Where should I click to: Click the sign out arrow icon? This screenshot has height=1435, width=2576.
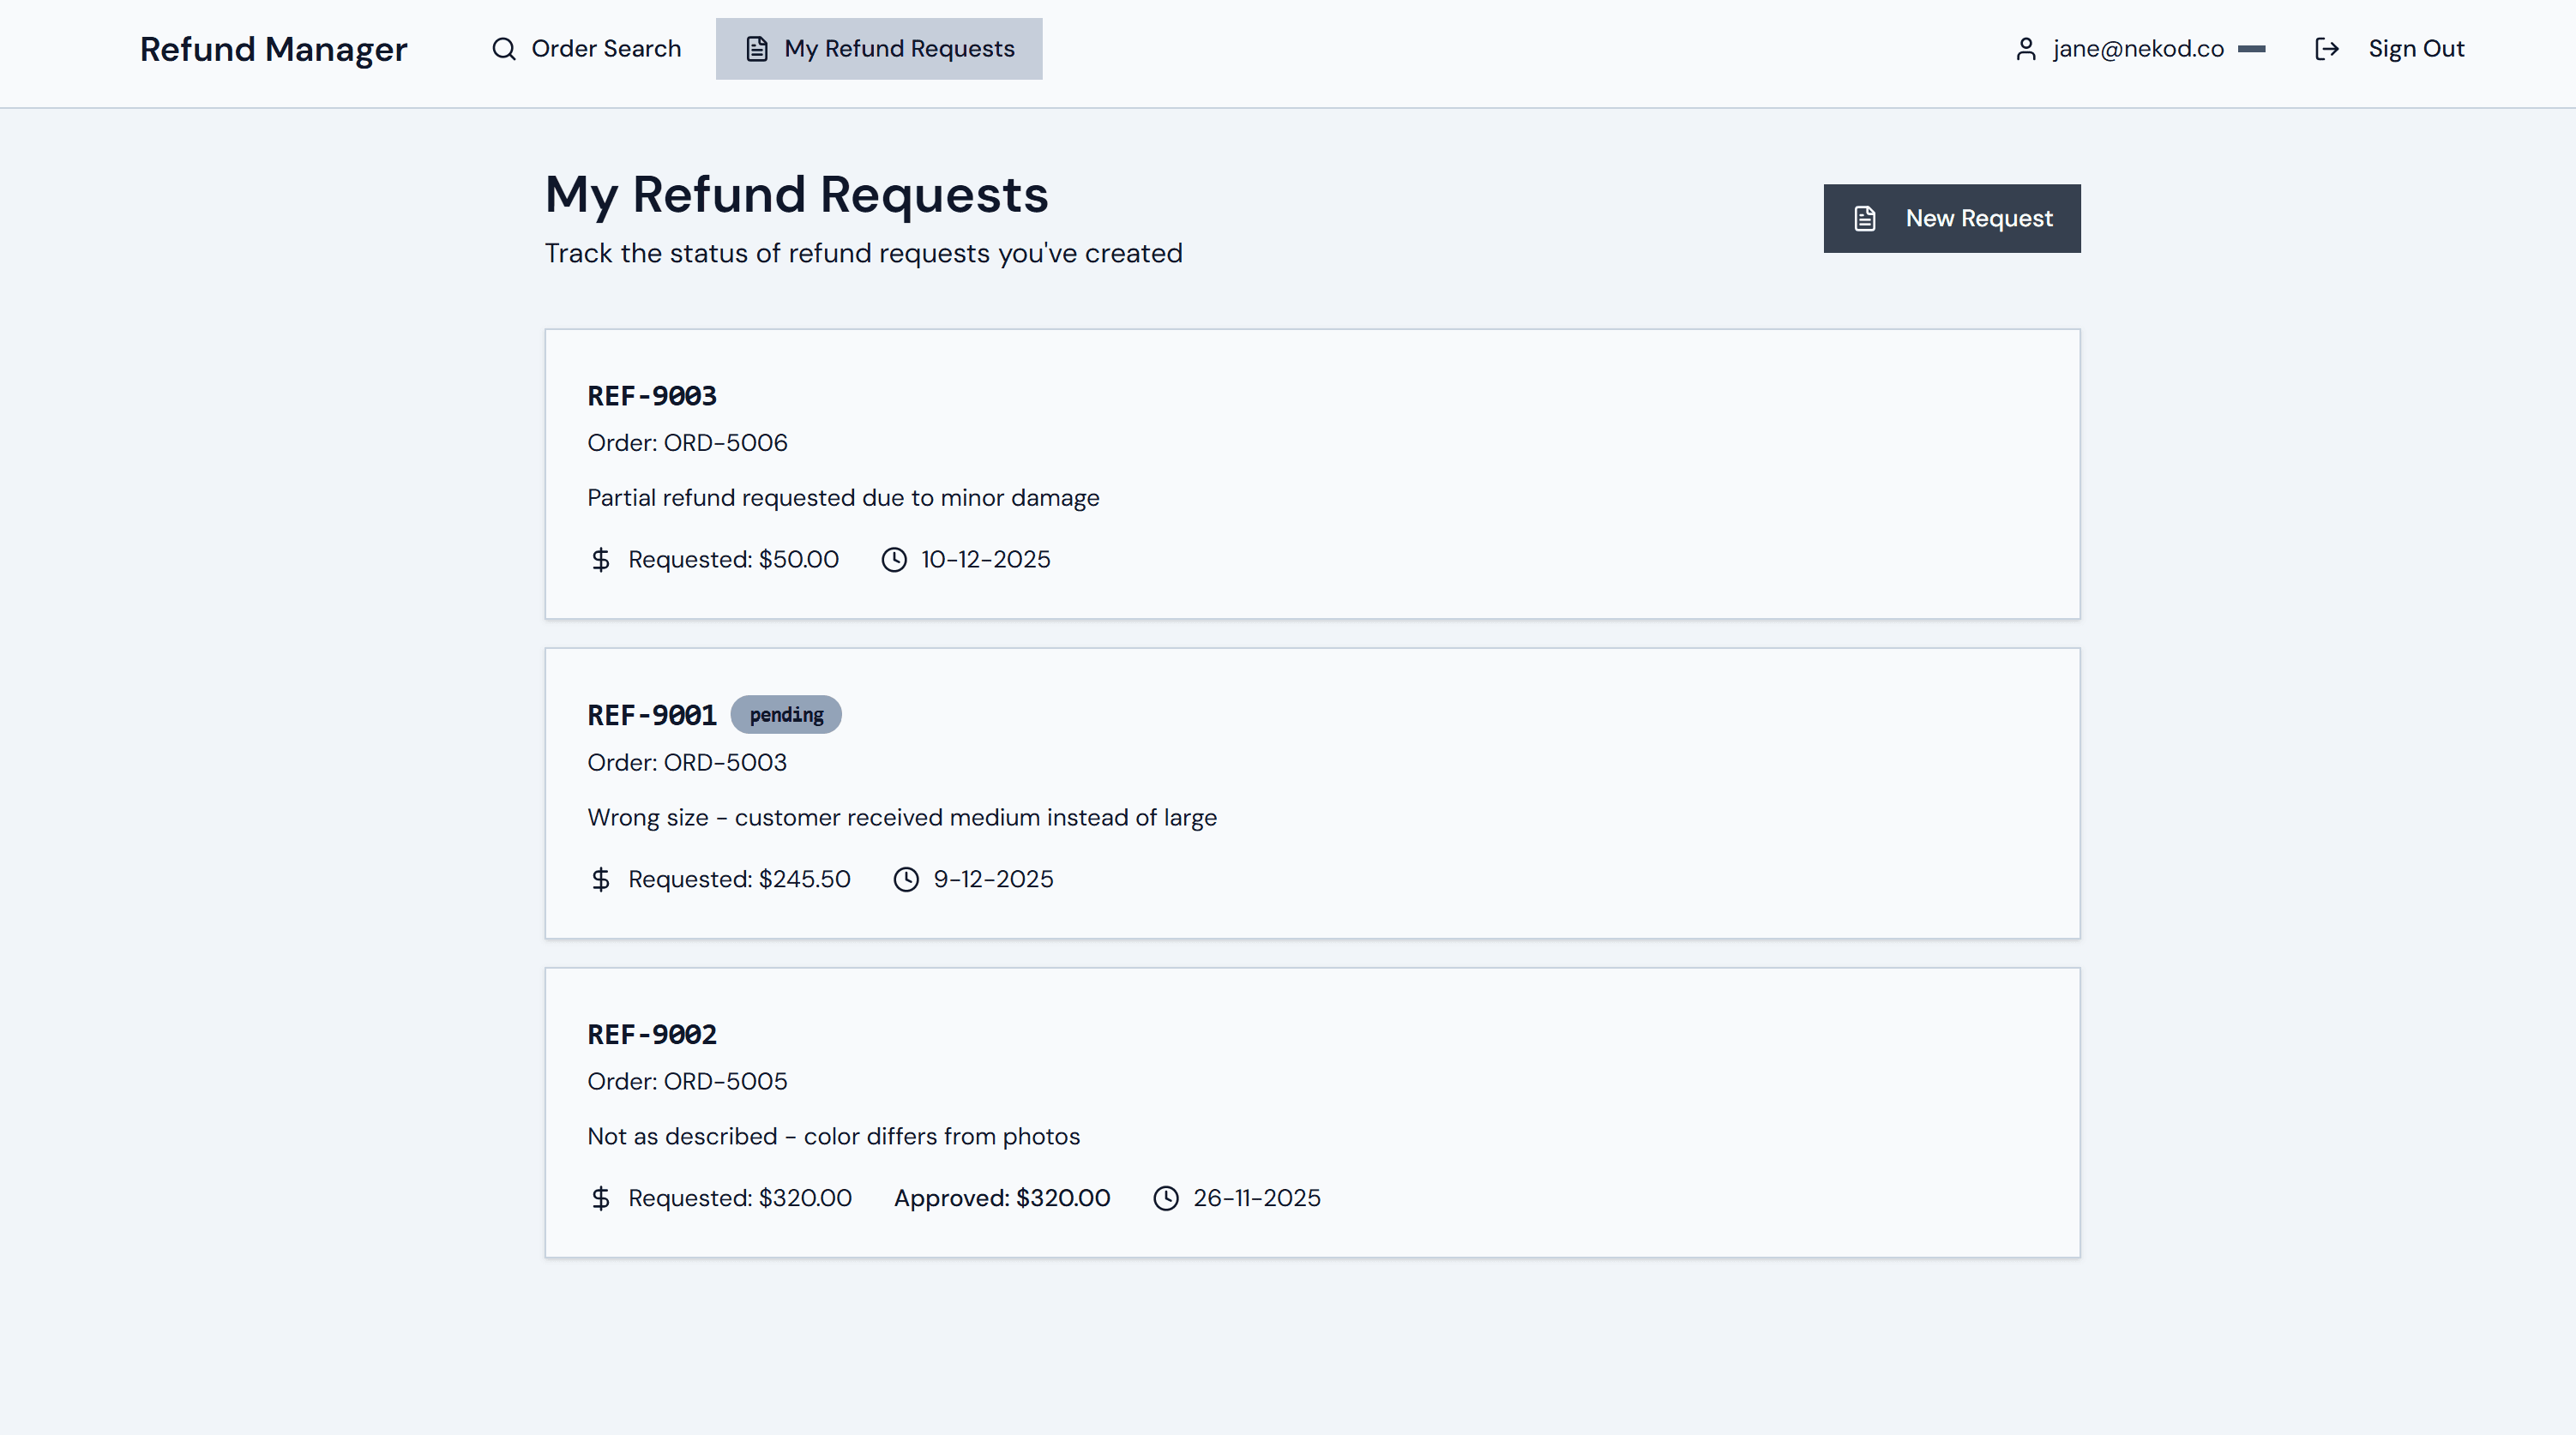[x=2327, y=49]
